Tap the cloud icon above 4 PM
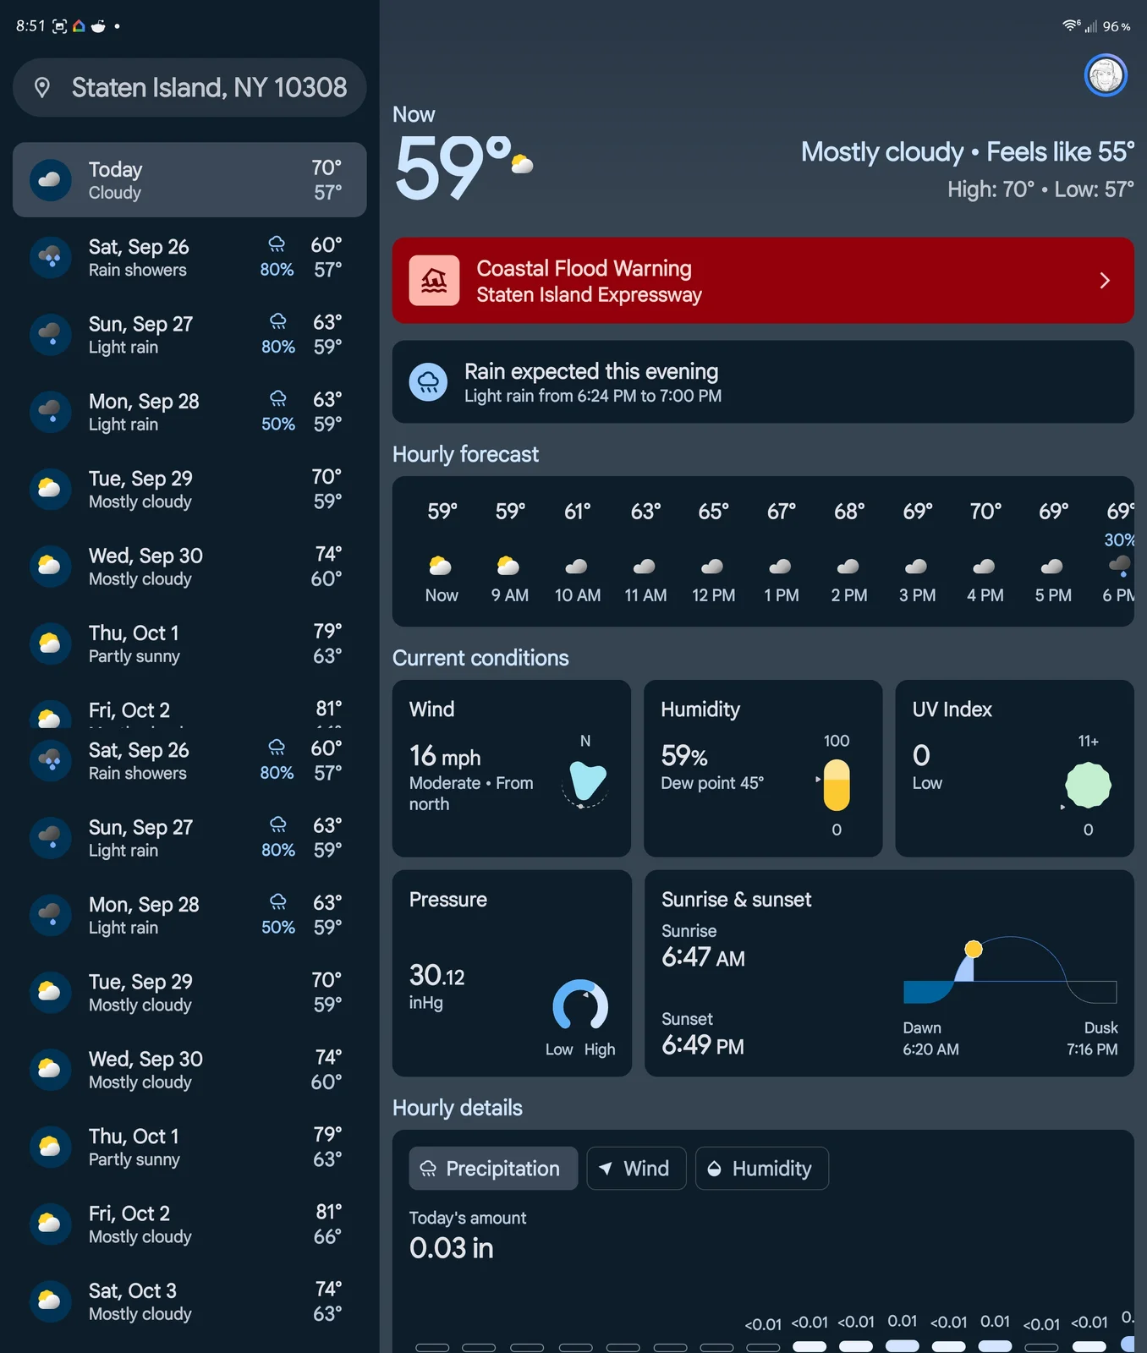 click(x=985, y=567)
